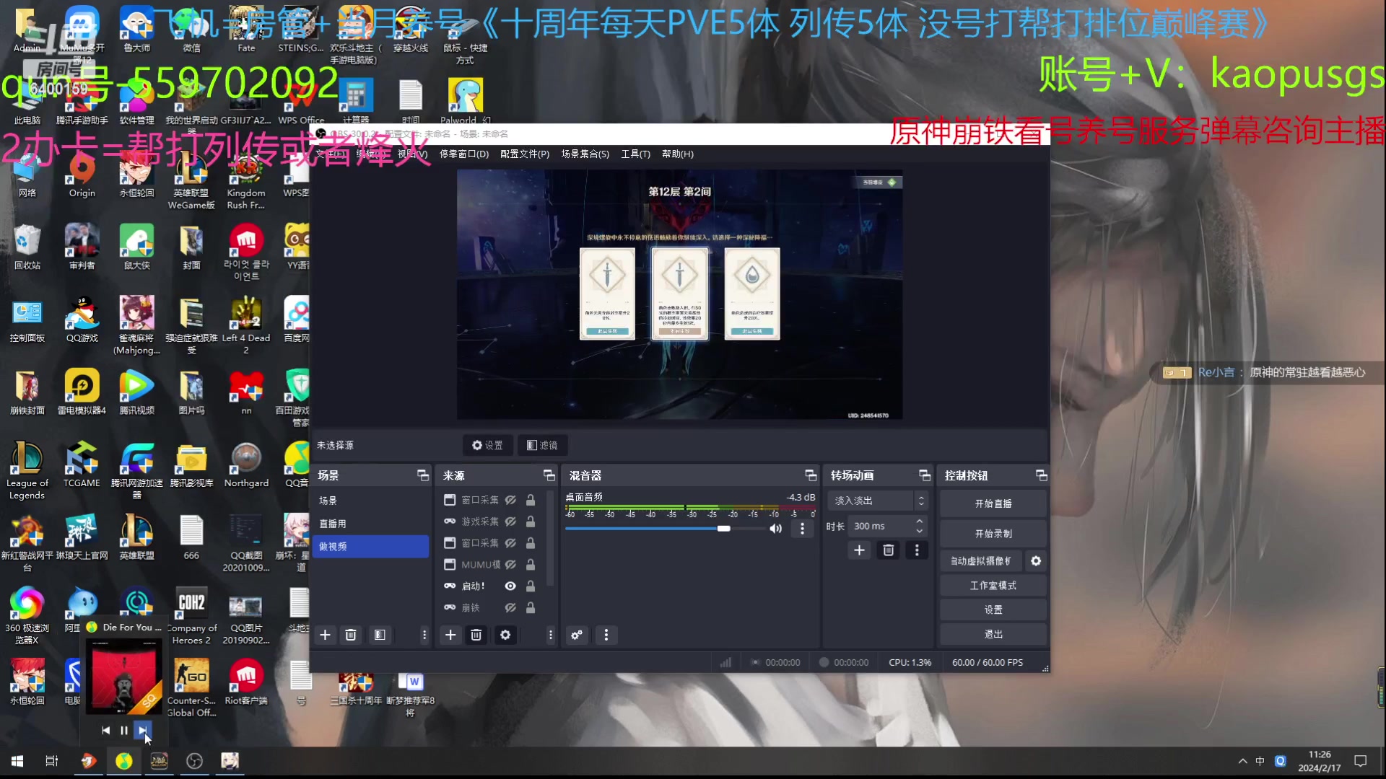1386x779 pixels.
Task: Open the 帮助(H) menu
Action: 678,154
